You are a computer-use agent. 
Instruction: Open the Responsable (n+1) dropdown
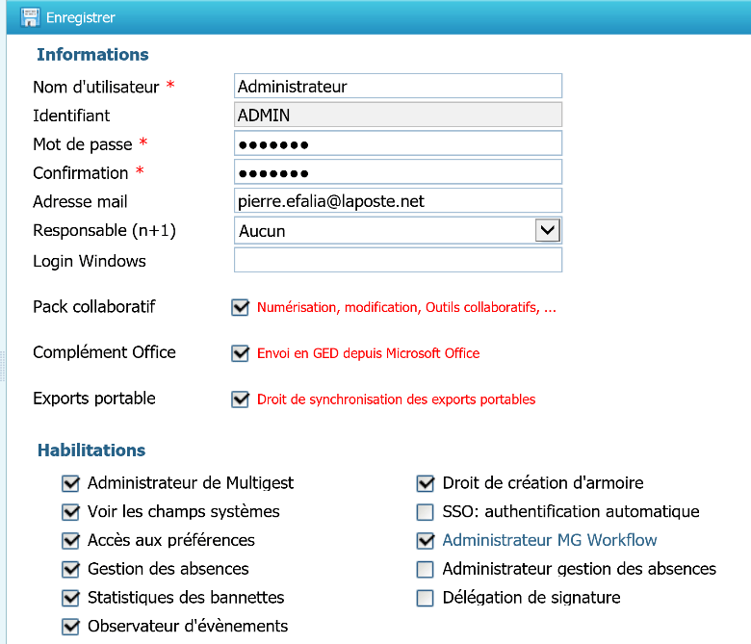(547, 230)
